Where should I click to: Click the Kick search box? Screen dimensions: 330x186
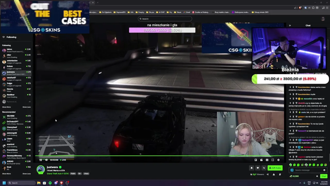click(165, 19)
